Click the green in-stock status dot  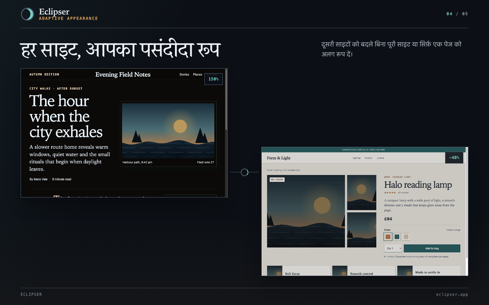pos(385,257)
